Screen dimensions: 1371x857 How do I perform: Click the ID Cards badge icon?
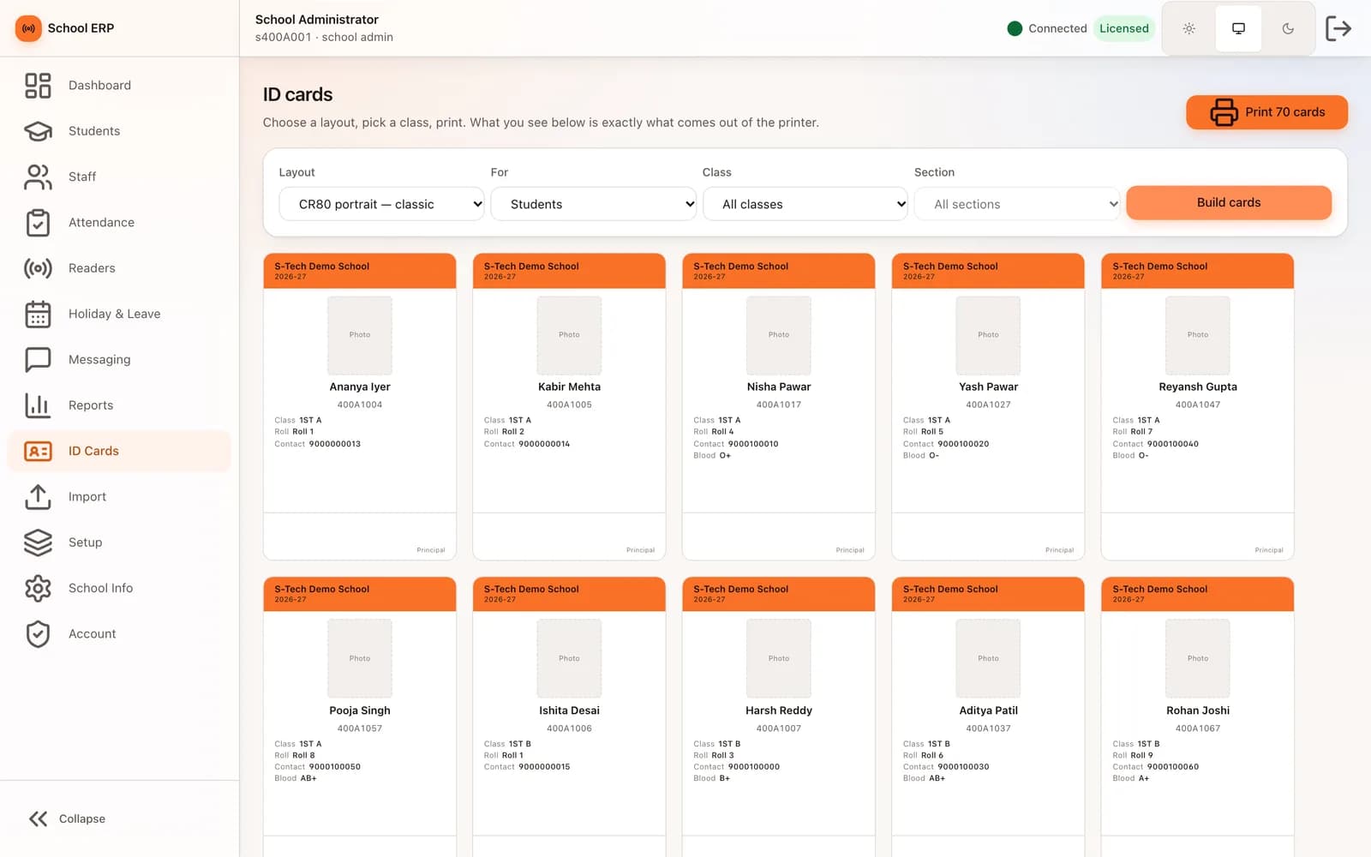point(38,451)
